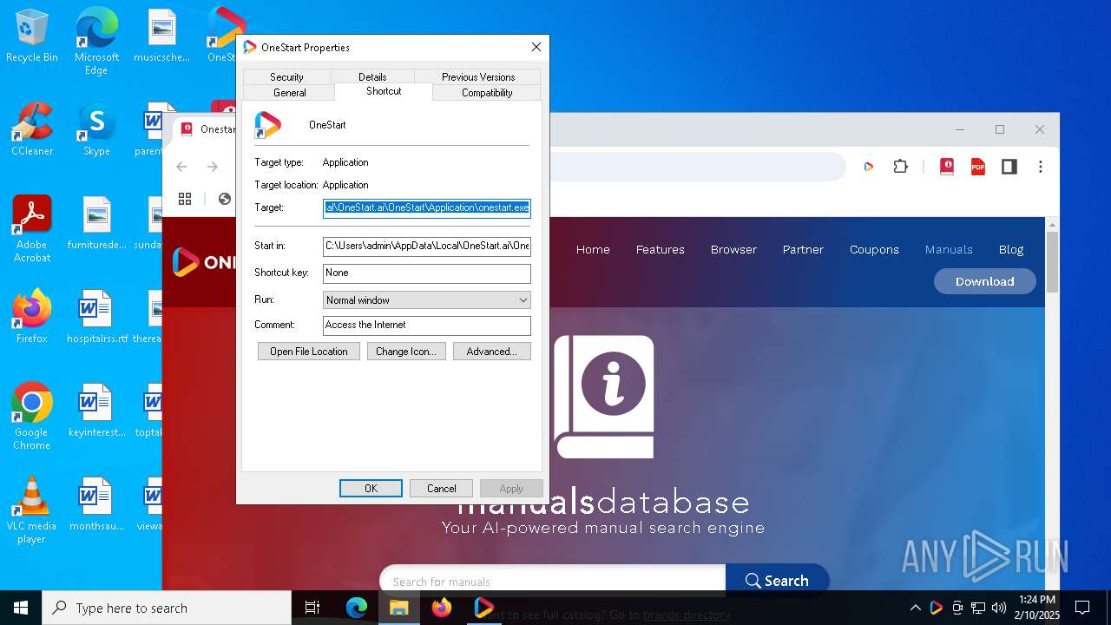This screenshot has width=1111, height=625.
Task: Click the Advanced button
Action: 492,352
